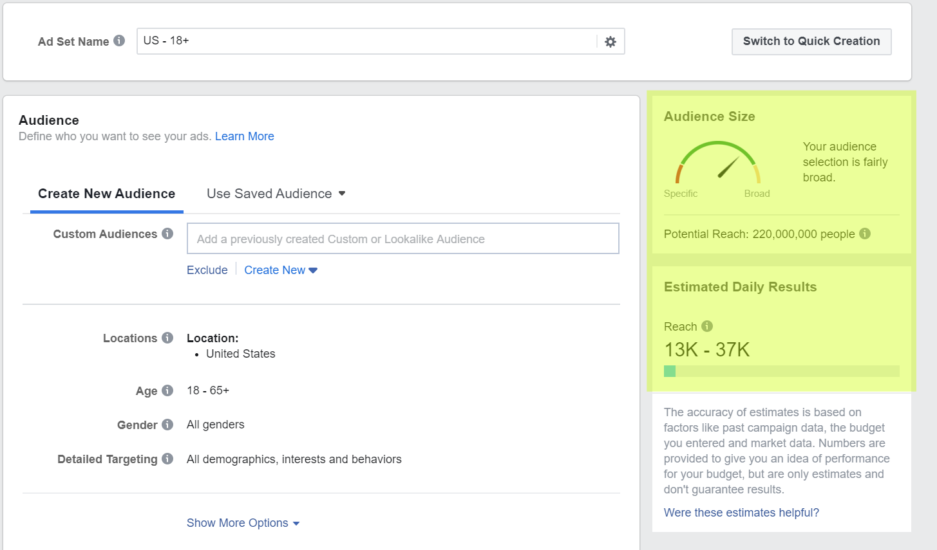
Task: Click the 18 - 65+ age value
Action: tap(208, 390)
